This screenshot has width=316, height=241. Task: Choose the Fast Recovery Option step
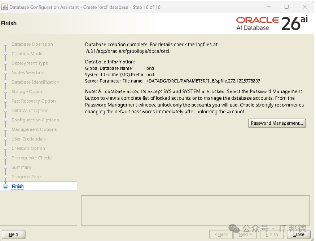coord(34,101)
